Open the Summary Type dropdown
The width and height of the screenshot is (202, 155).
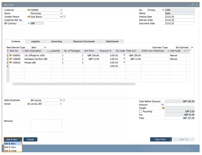192,47
